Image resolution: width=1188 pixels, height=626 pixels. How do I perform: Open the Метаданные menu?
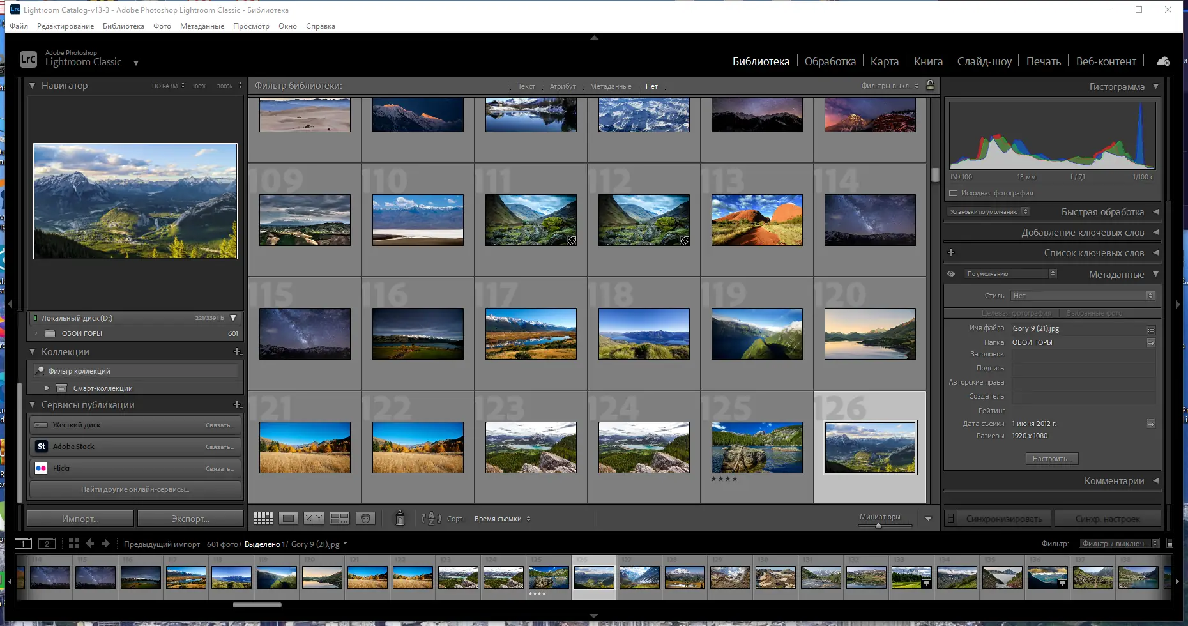tap(202, 26)
